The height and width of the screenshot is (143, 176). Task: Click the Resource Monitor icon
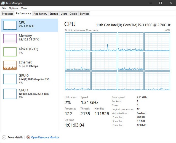(x=28, y=137)
